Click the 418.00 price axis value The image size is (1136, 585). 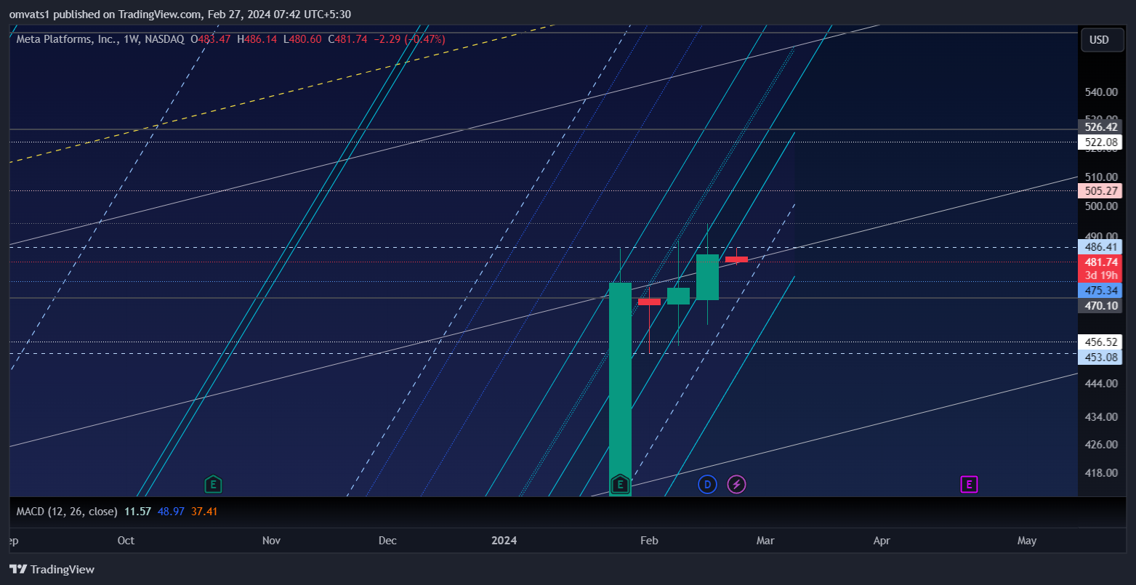pos(1101,473)
